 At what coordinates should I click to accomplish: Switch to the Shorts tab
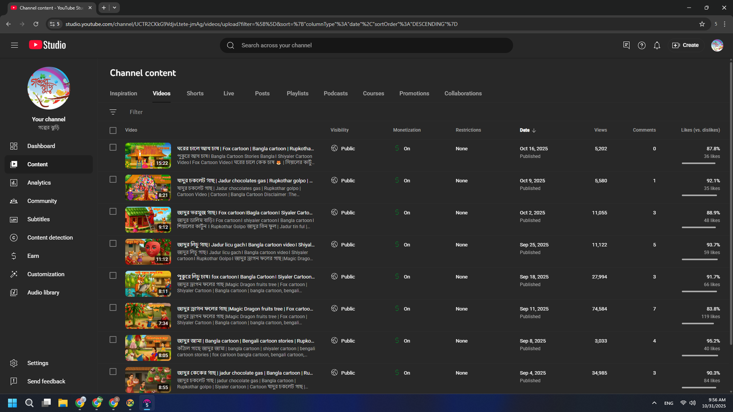pos(195,93)
